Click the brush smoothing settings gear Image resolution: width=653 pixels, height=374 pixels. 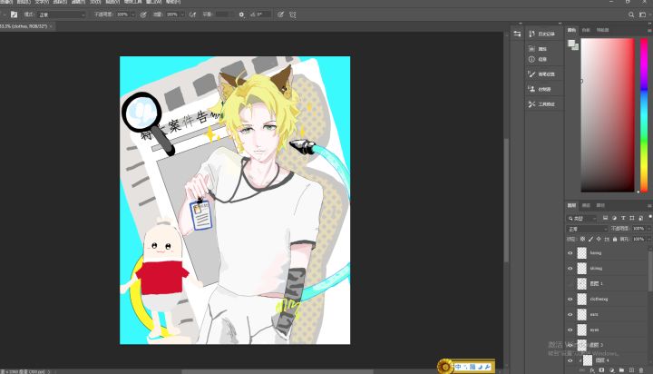tap(241, 15)
